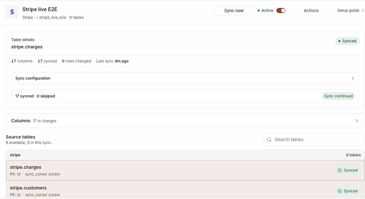Image resolution: width=365 pixels, height=199 pixels.
Task: Click the synced icon on stripe.customers row
Action: pyautogui.click(x=339, y=191)
